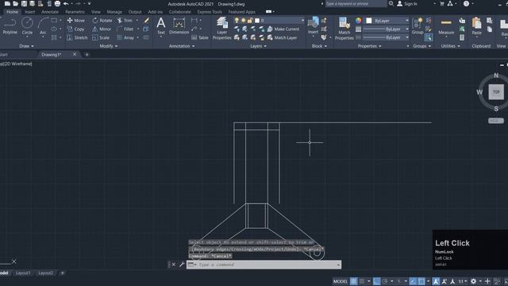Select the Arc drawing tool
Viewport: 508px width, 286px height.
[43, 26]
